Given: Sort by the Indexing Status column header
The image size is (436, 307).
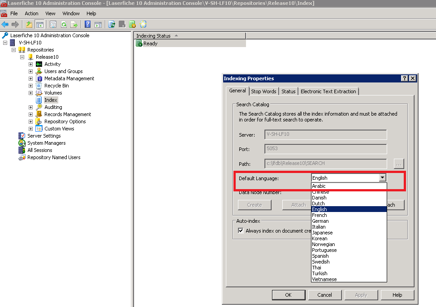Looking at the screenshot, I should click(190, 36).
